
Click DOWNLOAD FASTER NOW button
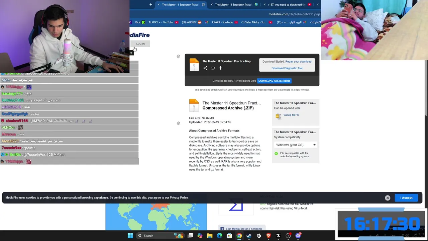coord(274,81)
